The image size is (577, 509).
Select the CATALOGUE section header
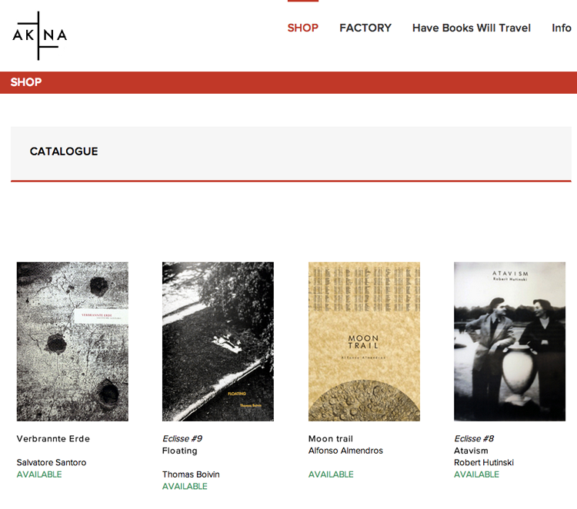click(x=64, y=151)
